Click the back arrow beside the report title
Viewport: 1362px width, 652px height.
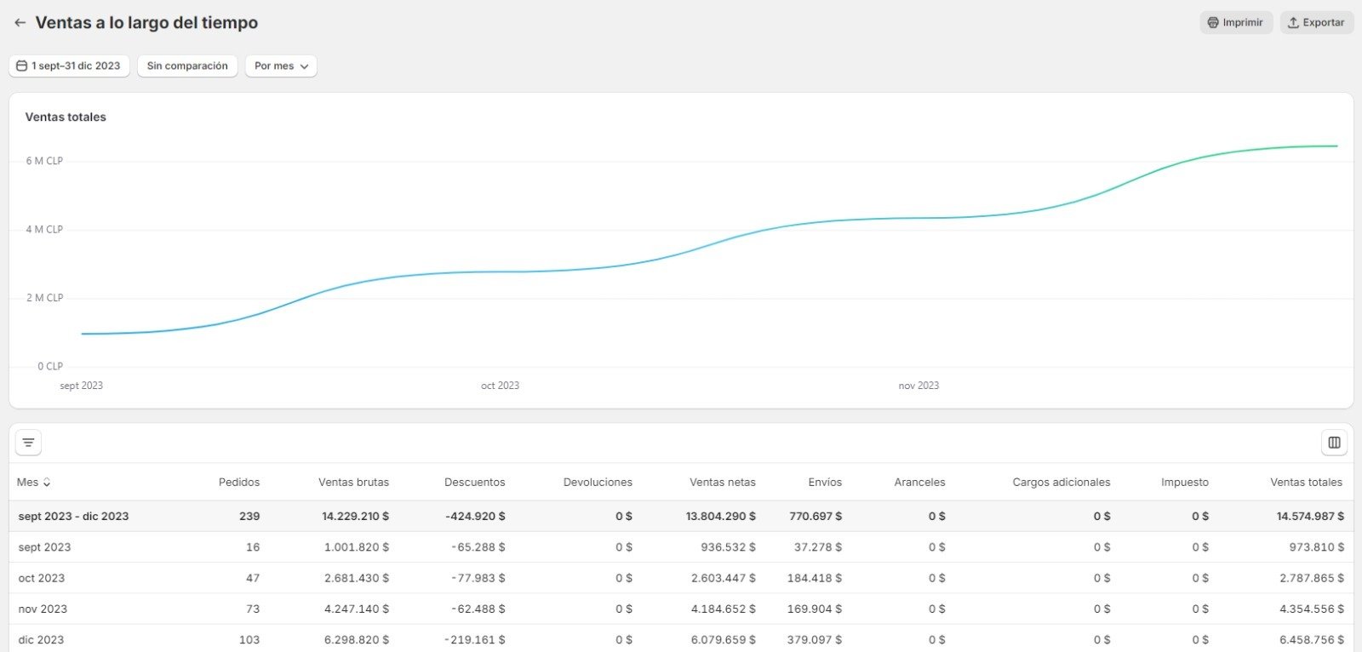tap(20, 23)
